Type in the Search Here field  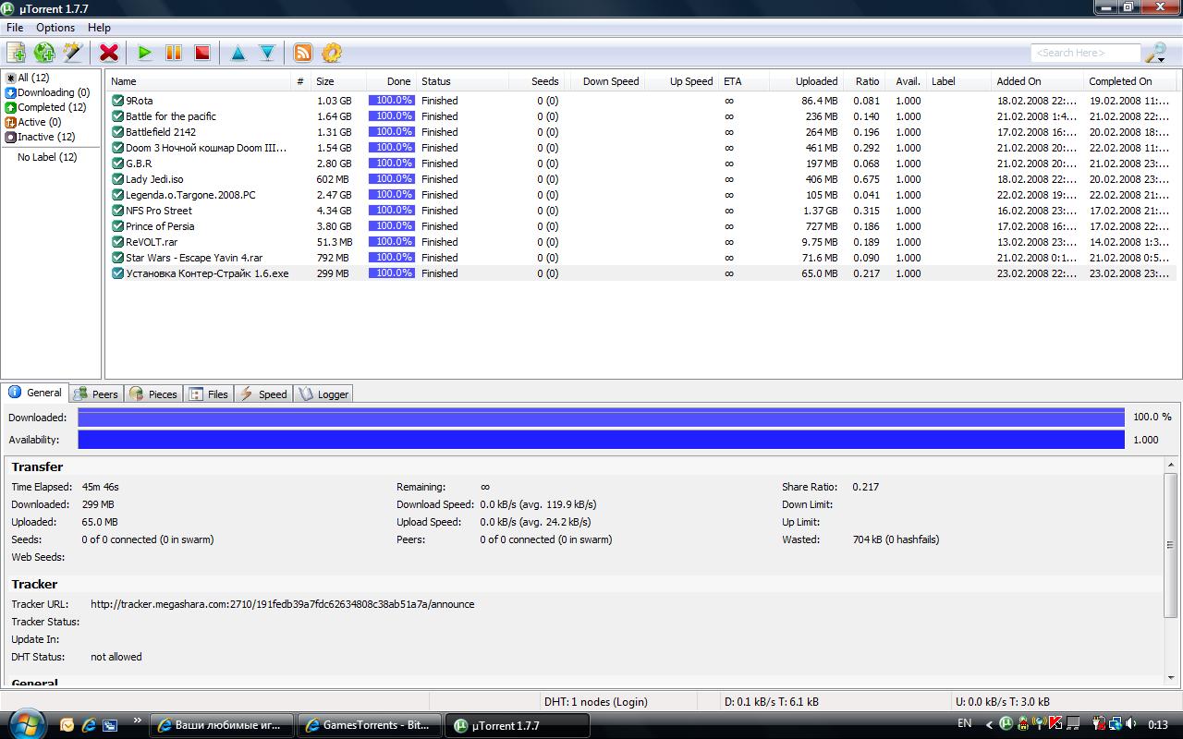pos(1085,53)
